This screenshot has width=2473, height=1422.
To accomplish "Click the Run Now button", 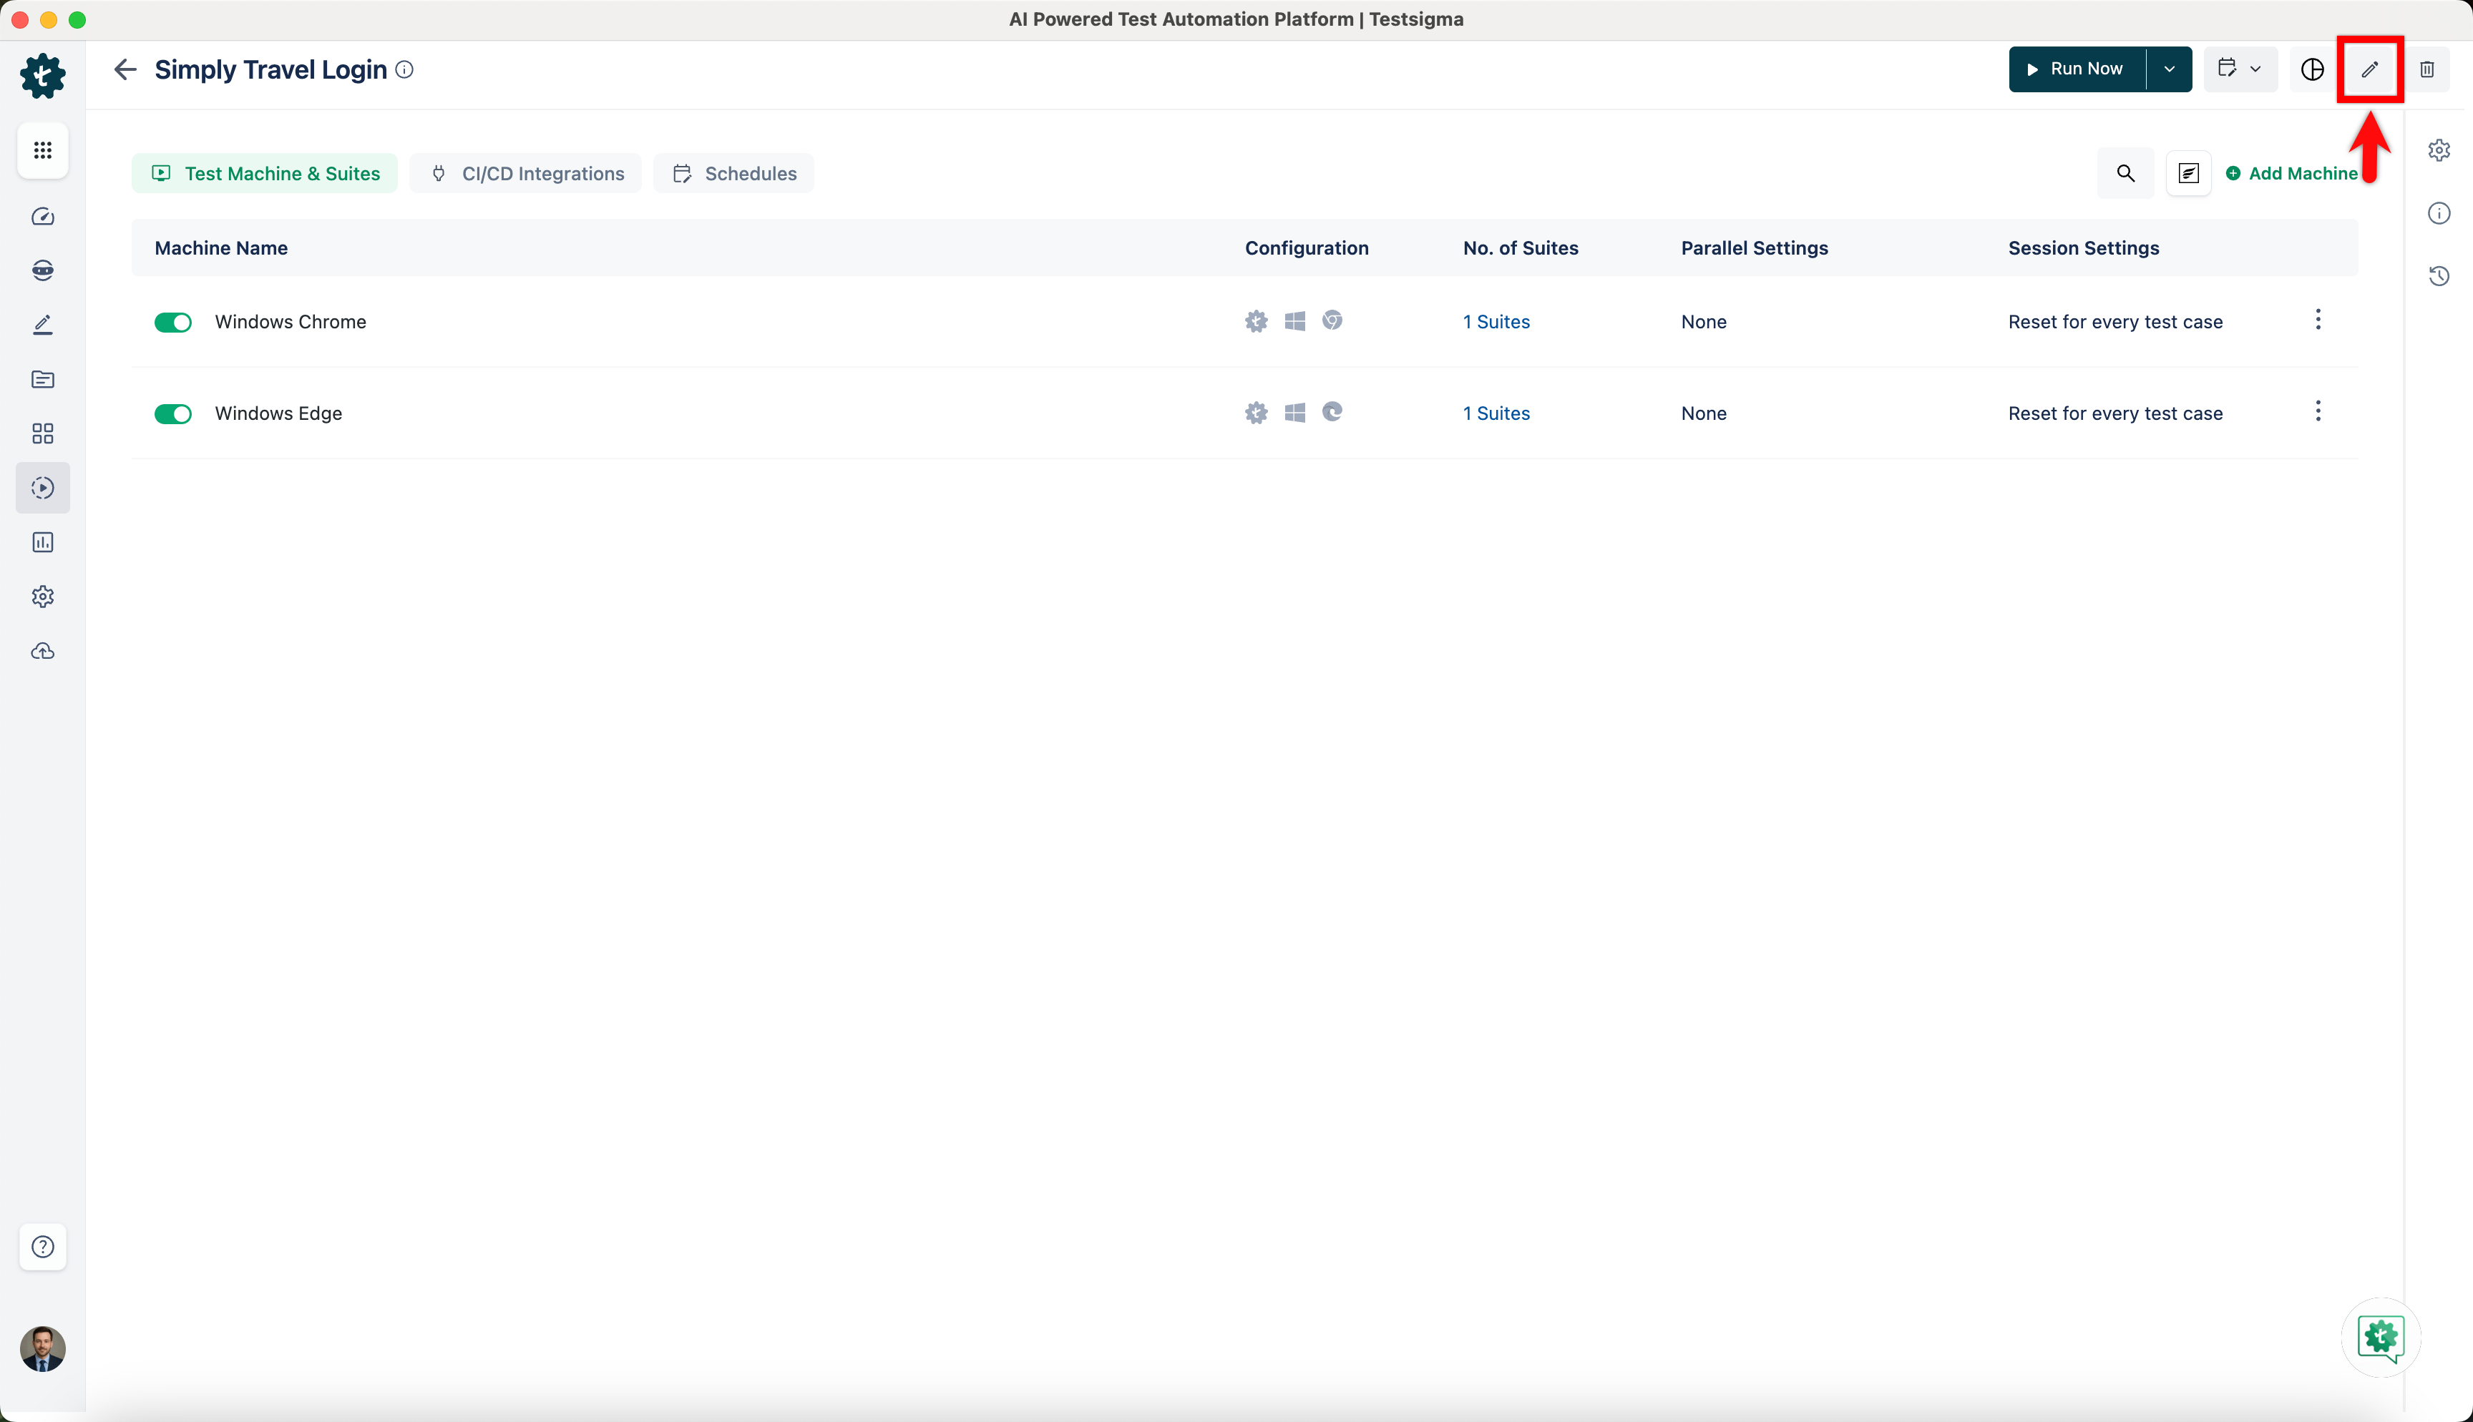I will click(2077, 69).
